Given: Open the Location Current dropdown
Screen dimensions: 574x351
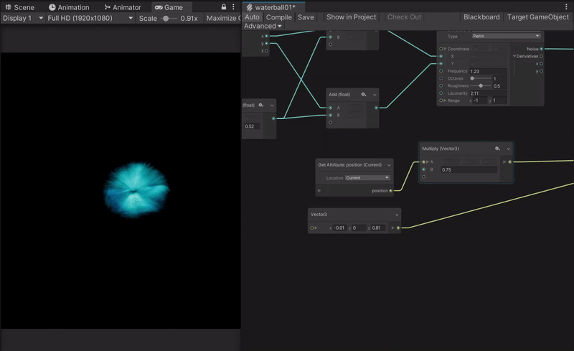Looking at the screenshot, I should (x=367, y=178).
